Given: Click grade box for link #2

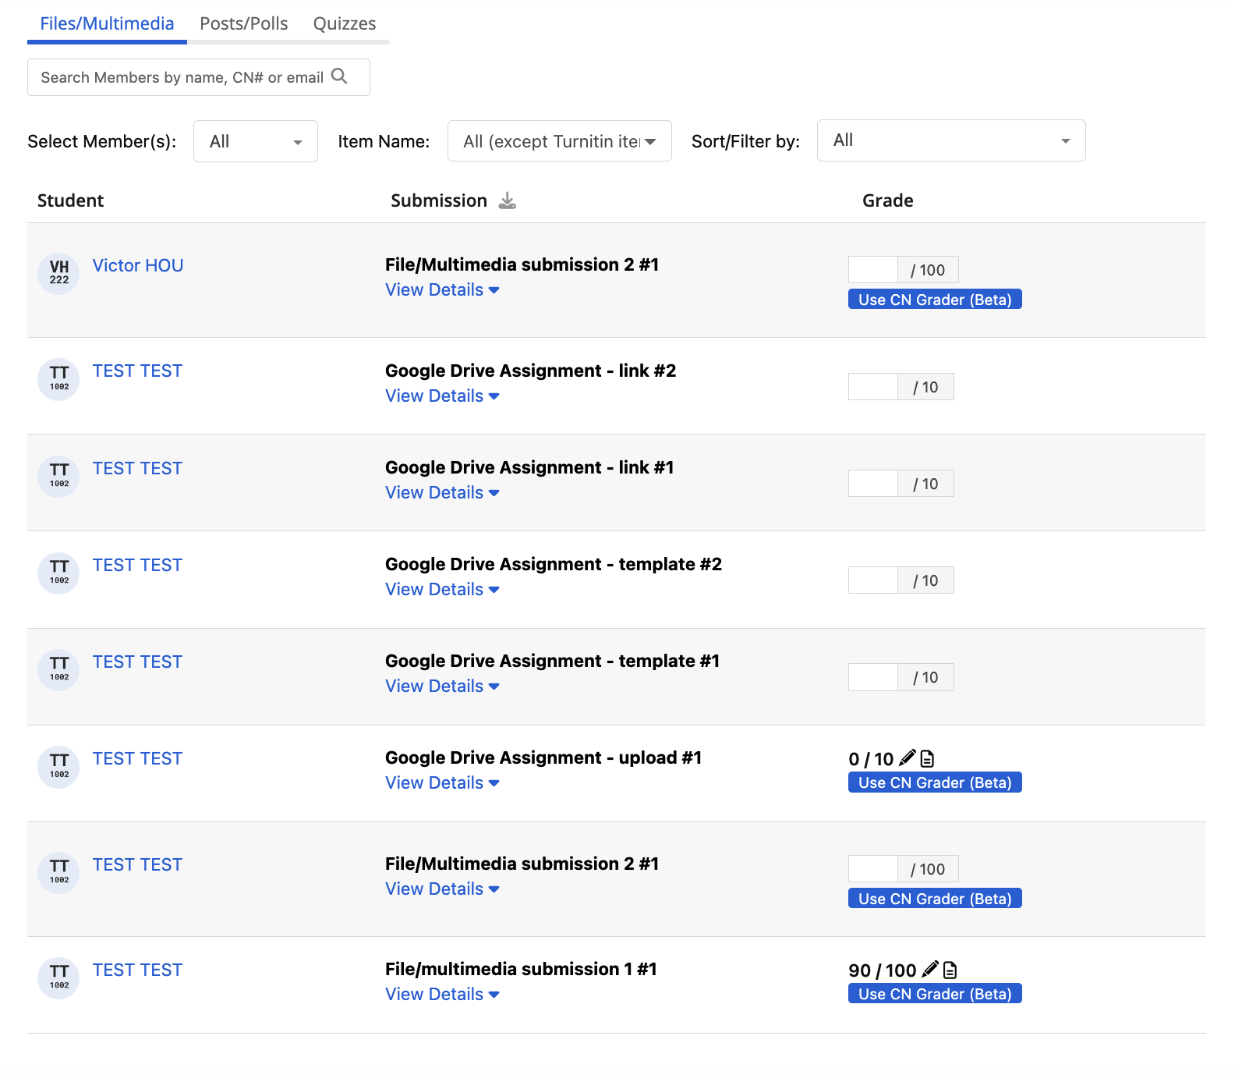Looking at the screenshot, I should [873, 387].
